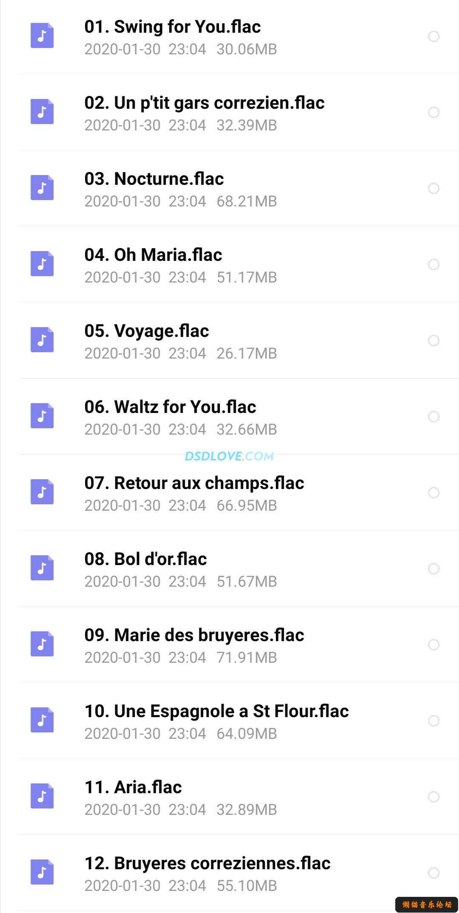Tap the music icon for 11. Aria.flac

pyautogui.click(x=42, y=796)
